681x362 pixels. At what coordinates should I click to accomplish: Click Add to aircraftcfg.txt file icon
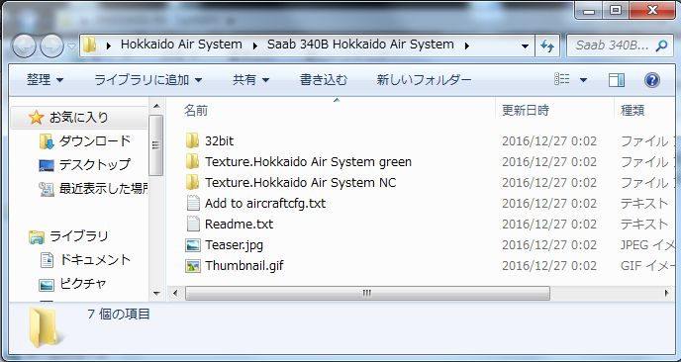(x=192, y=203)
